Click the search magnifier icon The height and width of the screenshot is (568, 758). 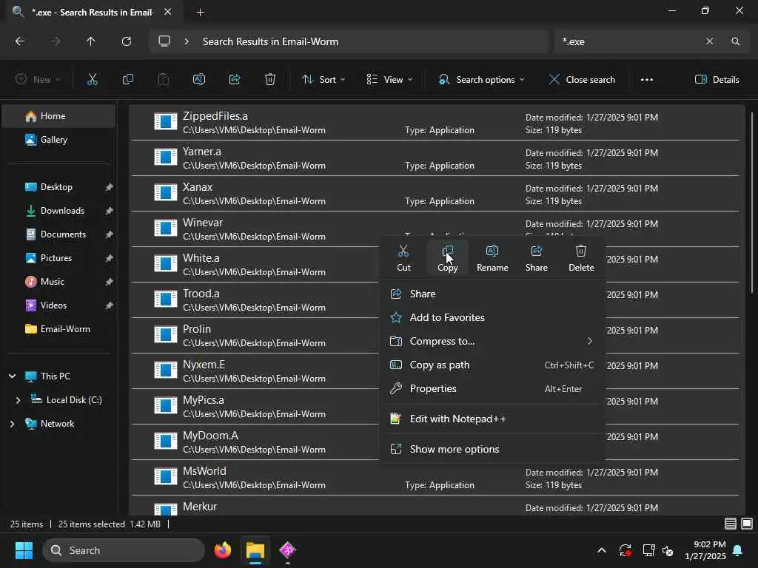click(735, 41)
